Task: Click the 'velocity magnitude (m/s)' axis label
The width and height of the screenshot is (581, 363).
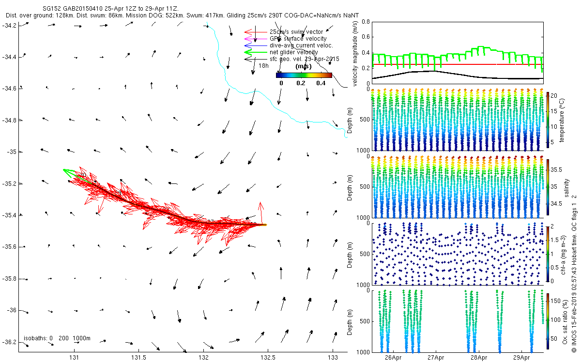Action: pos(356,54)
